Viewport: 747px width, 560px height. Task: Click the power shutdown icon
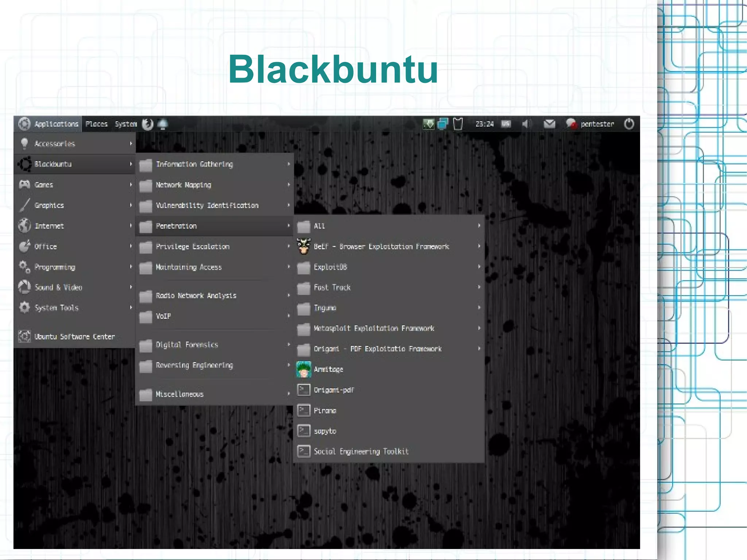pyautogui.click(x=629, y=124)
